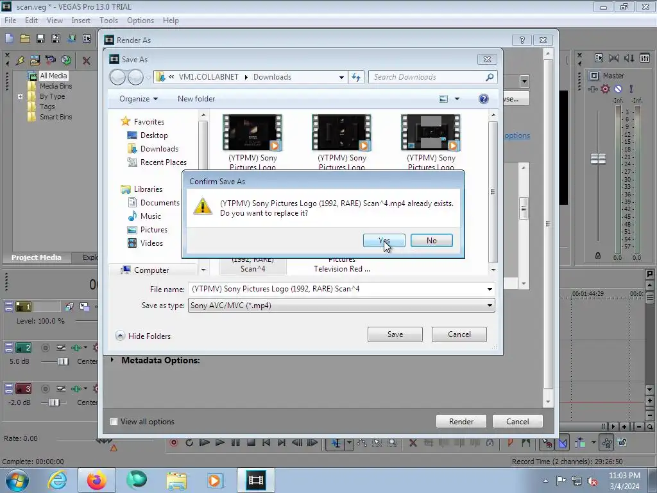Open the Normal Edit tool dropdown arrow
The width and height of the screenshot is (657, 493).
pos(349,443)
